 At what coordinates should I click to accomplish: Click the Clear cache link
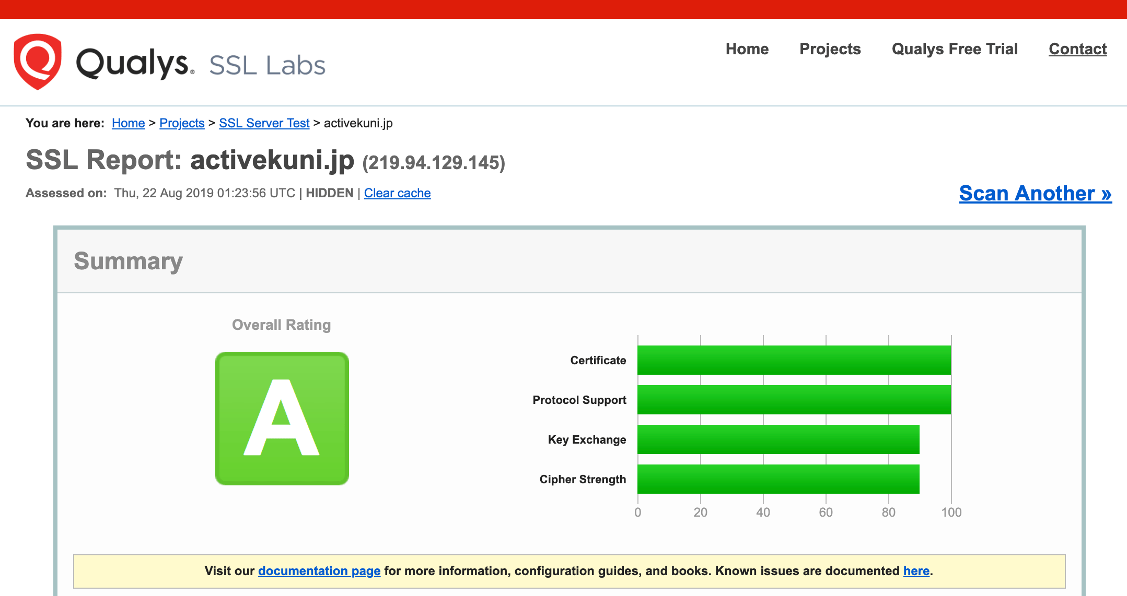[397, 193]
